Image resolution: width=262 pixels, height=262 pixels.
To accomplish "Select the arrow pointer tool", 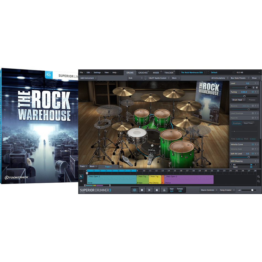I will tap(81, 176).
